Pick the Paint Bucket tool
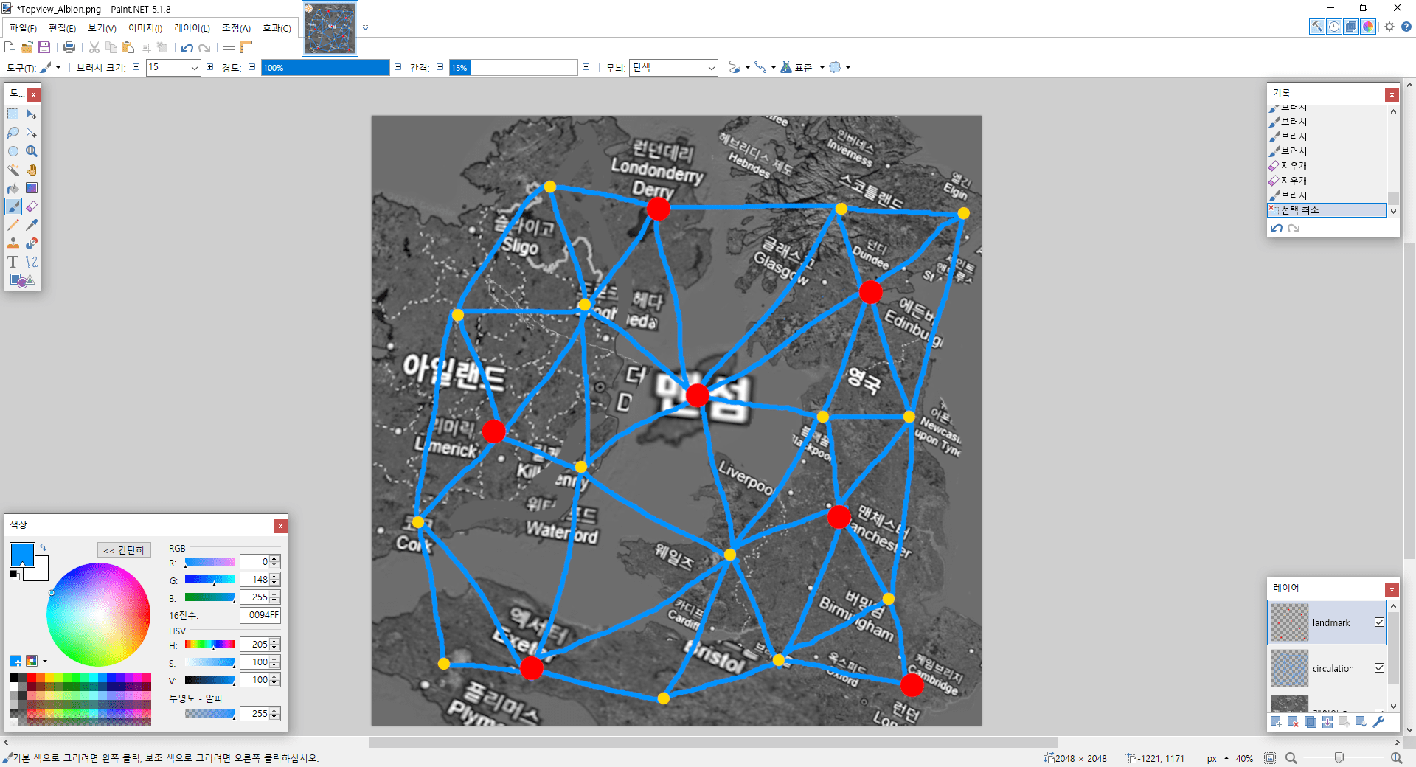Image resolution: width=1416 pixels, height=767 pixels. pyautogui.click(x=13, y=188)
